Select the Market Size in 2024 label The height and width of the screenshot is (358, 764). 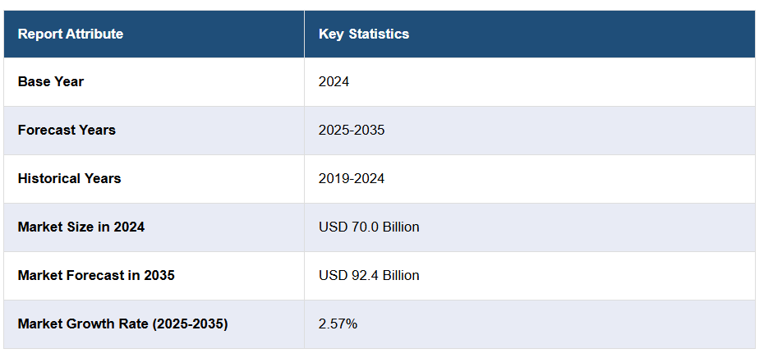[81, 227]
